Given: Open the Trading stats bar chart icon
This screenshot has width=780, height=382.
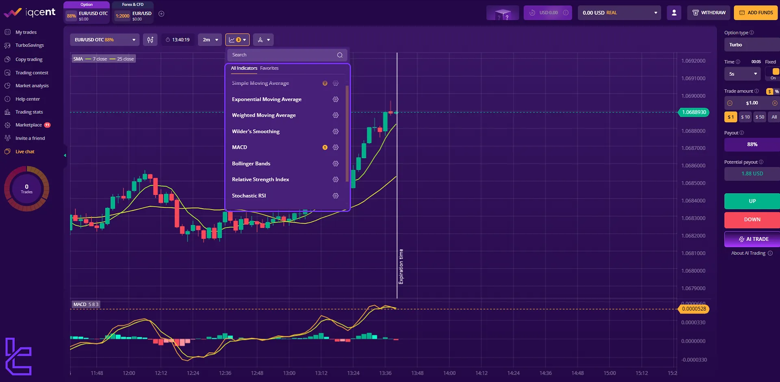Looking at the screenshot, I should pyautogui.click(x=7, y=112).
